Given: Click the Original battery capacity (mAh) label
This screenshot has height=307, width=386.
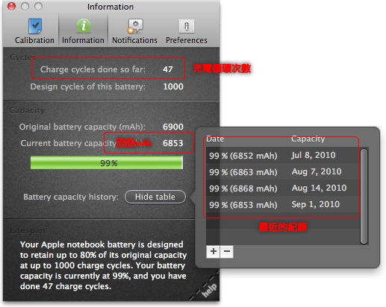Looking at the screenshot, I should tap(82, 127).
